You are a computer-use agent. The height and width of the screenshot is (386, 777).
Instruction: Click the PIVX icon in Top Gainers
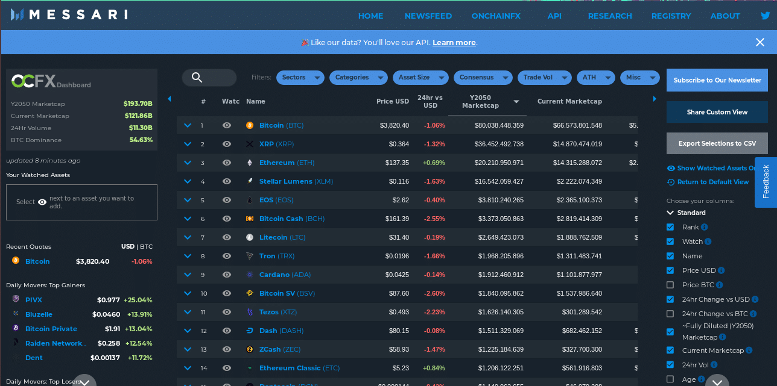(16, 299)
